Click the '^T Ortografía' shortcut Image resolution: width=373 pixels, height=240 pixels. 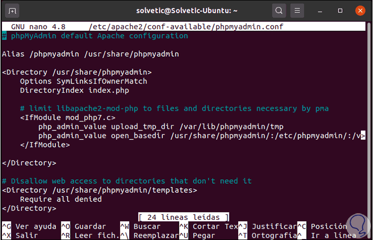tap(268, 235)
